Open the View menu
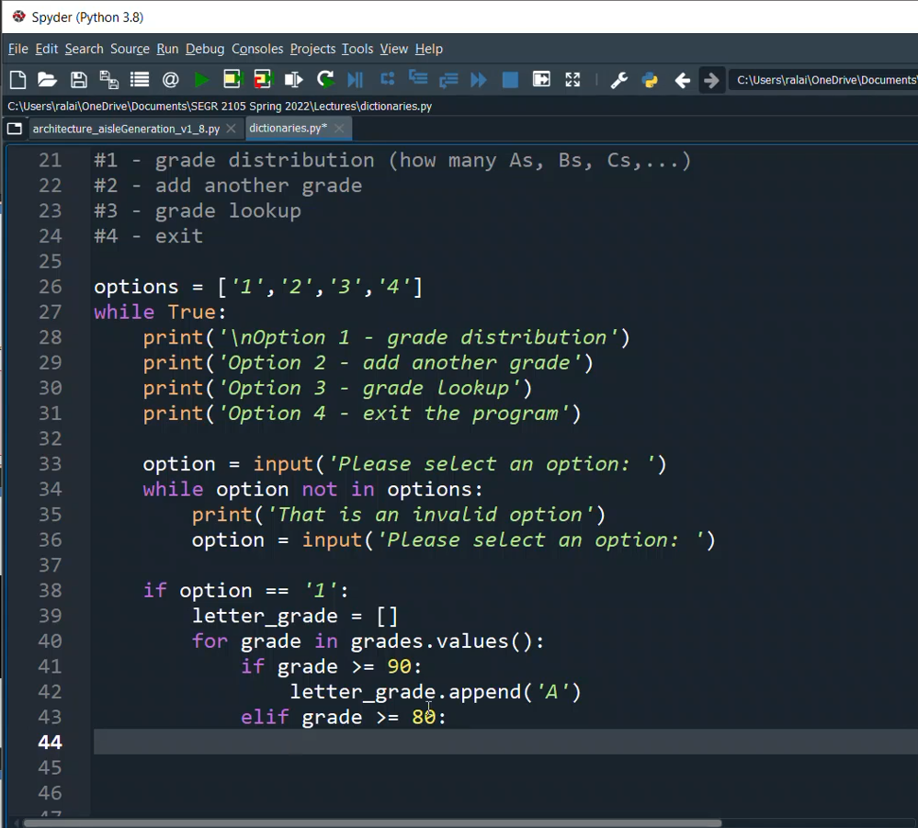918x828 pixels. click(393, 49)
